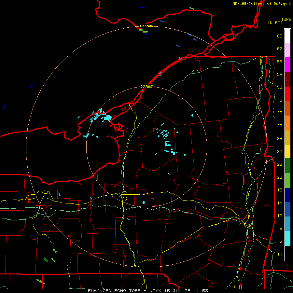Click the lighter orange legend swatch
The image size is (293, 293).
pos(287,123)
